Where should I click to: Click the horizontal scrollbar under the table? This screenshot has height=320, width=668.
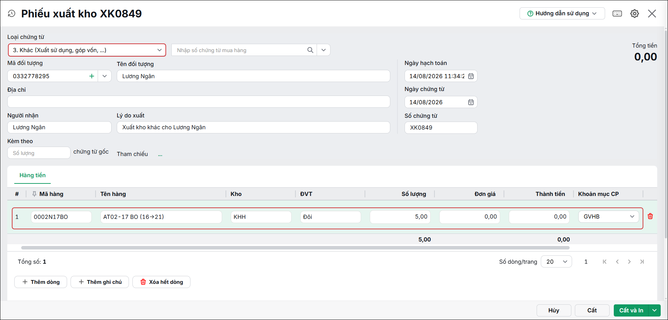pyautogui.click(x=295, y=248)
